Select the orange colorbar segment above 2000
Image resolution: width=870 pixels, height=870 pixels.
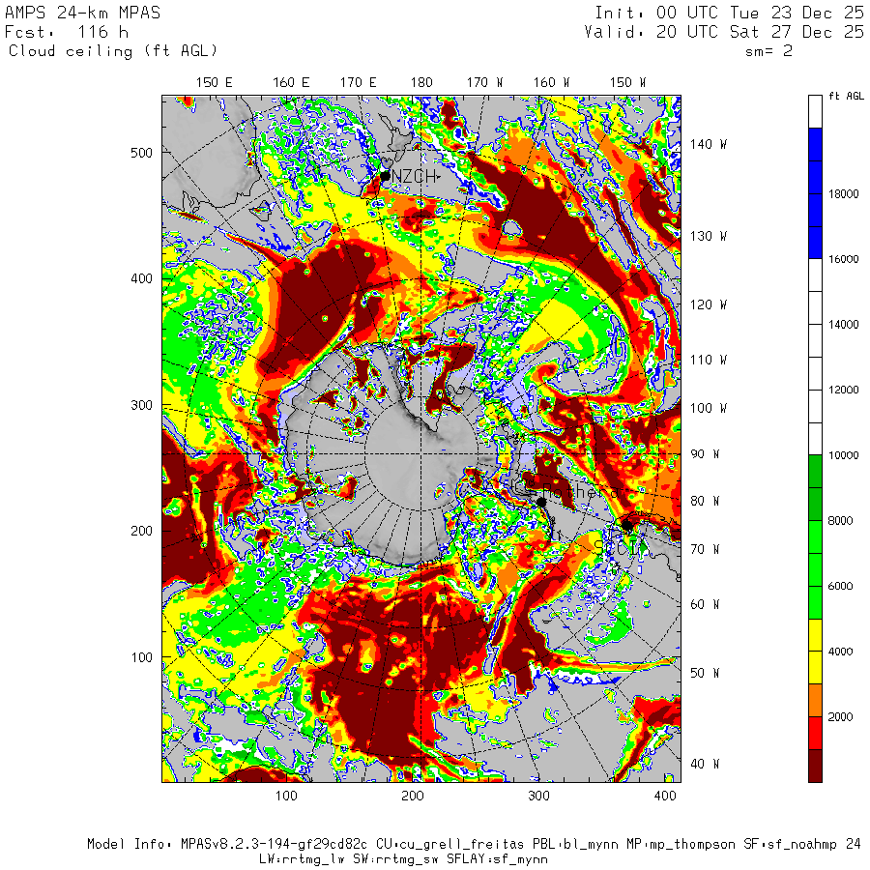tap(815, 700)
